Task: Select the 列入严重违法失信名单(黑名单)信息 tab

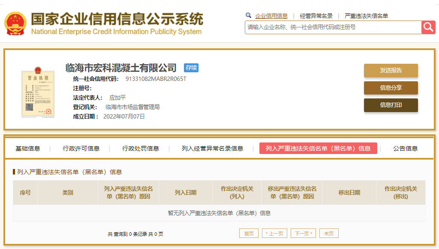Action: [318, 148]
